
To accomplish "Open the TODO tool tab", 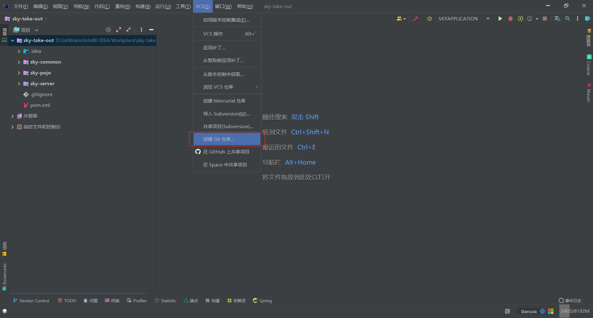I will [67, 301].
